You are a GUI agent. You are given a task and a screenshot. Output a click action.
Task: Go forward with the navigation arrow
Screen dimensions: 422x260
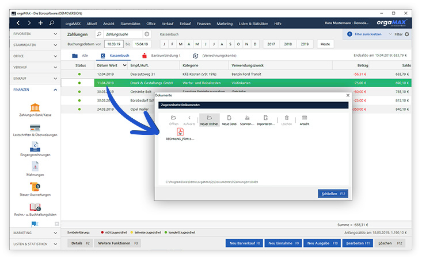coord(29,23)
